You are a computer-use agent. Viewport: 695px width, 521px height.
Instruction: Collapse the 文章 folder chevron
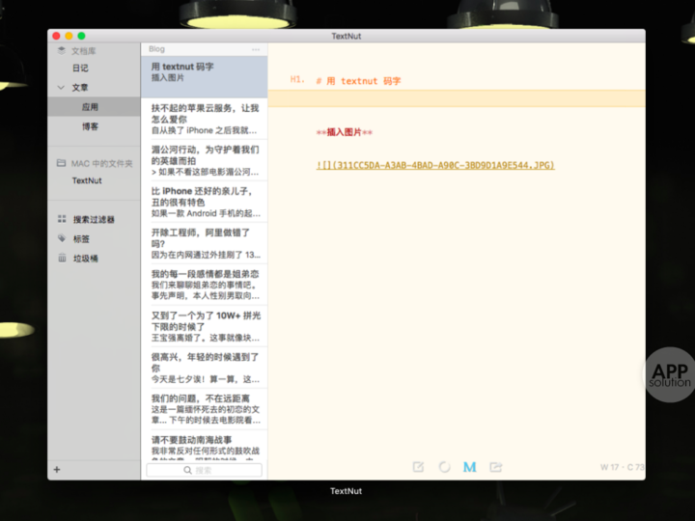(x=61, y=87)
